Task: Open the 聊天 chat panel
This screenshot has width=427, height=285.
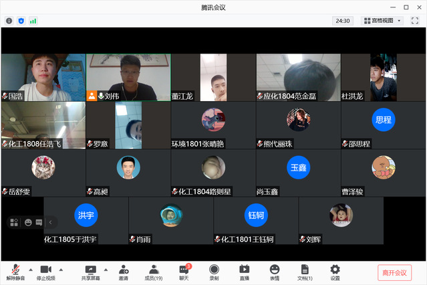Action: pos(184,271)
